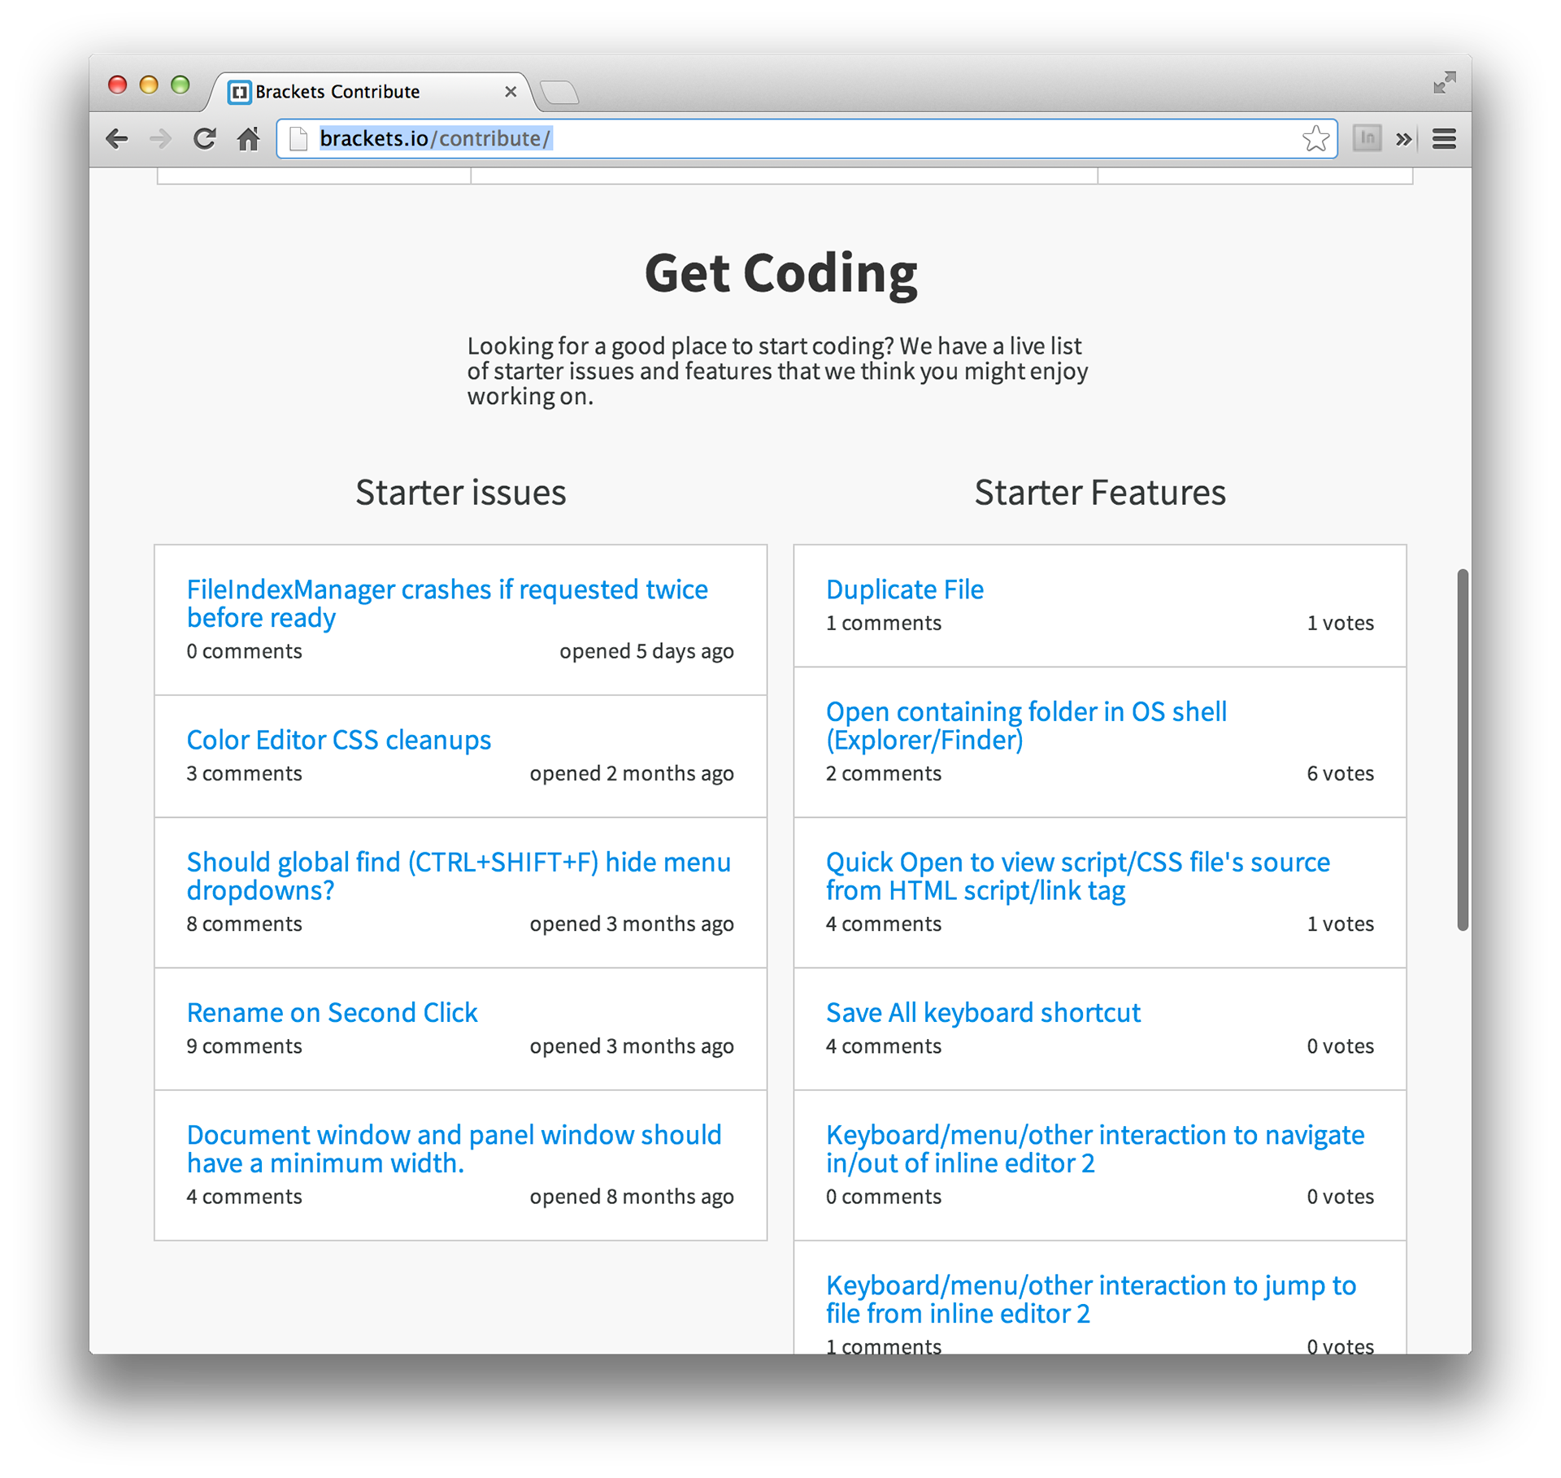1561x1478 pixels.
Task: Click '0 comments' under FileIndexManager crashes
Action: pos(244,651)
